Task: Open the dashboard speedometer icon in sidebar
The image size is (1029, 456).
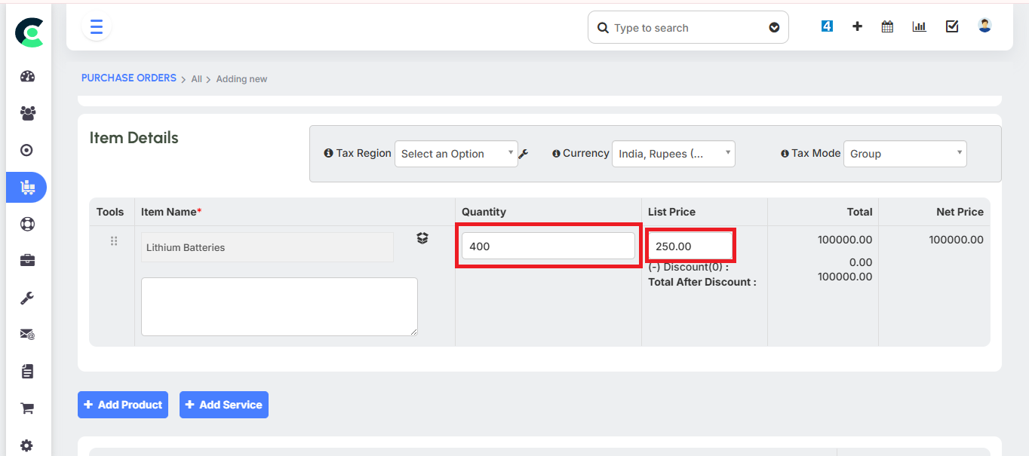Action: click(26, 76)
